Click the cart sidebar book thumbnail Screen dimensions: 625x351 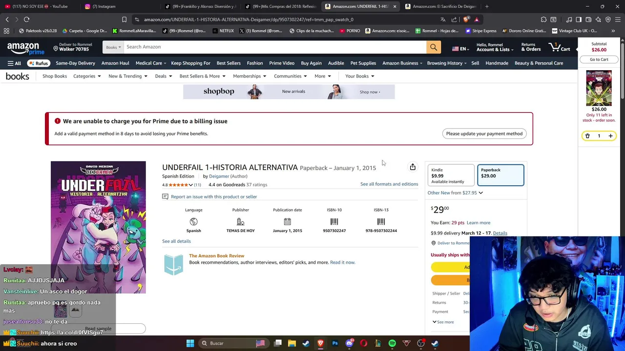click(599, 88)
